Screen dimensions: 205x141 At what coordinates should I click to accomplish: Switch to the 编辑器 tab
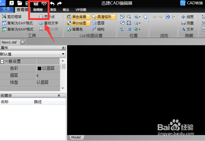38,10
